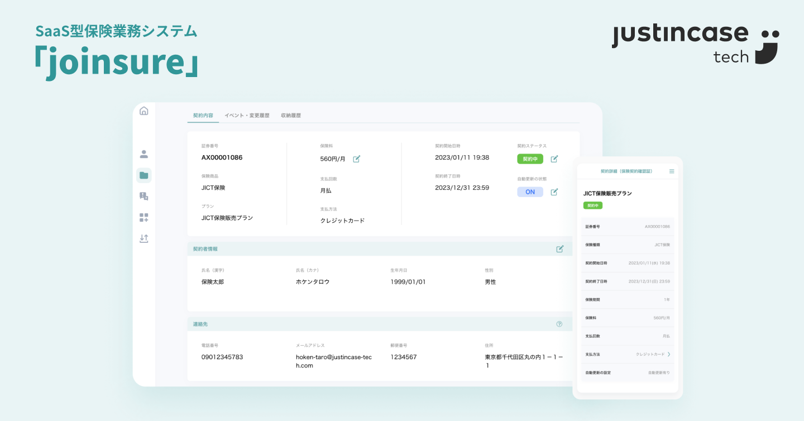Switch to the 契約内容 tab
The width and height of the screenshot is (804, 421).
pyautogui.click(x=203, y=116)
